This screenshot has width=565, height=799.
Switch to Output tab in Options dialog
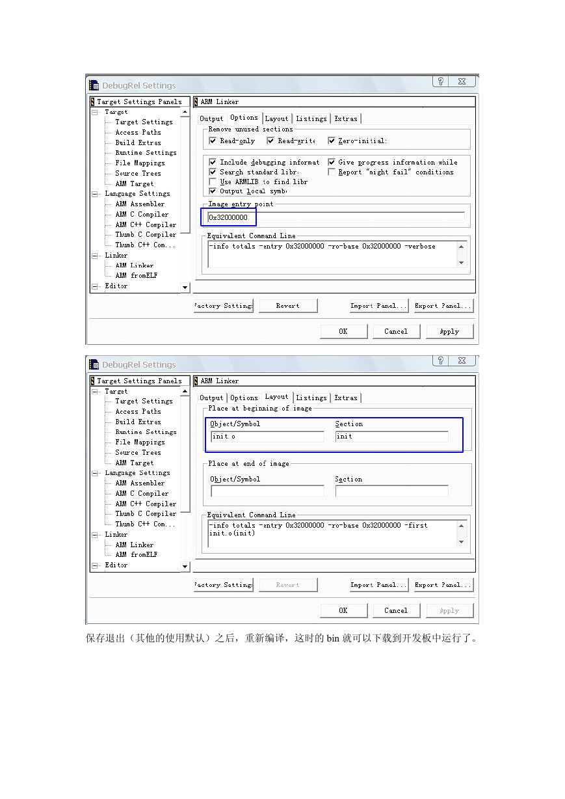click(211, 118)
